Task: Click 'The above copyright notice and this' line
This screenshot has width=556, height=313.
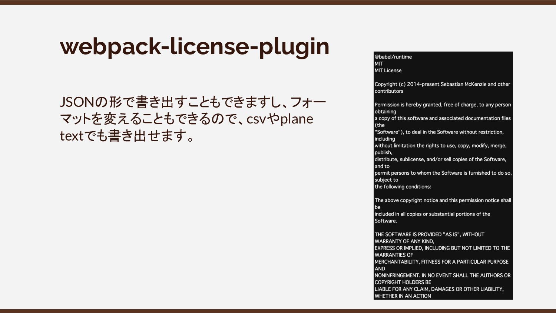Action: click(x=443, y=200)
